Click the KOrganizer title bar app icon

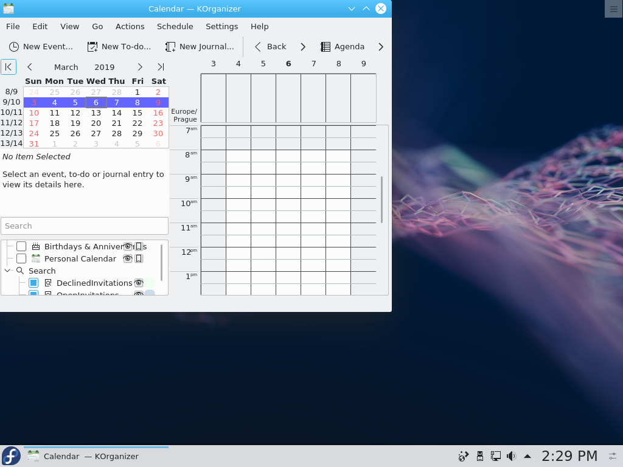point(9,9)
